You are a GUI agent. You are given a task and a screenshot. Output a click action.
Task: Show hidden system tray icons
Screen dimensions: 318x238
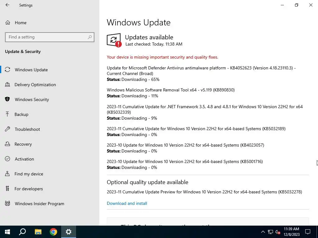[x=263, y=232]
